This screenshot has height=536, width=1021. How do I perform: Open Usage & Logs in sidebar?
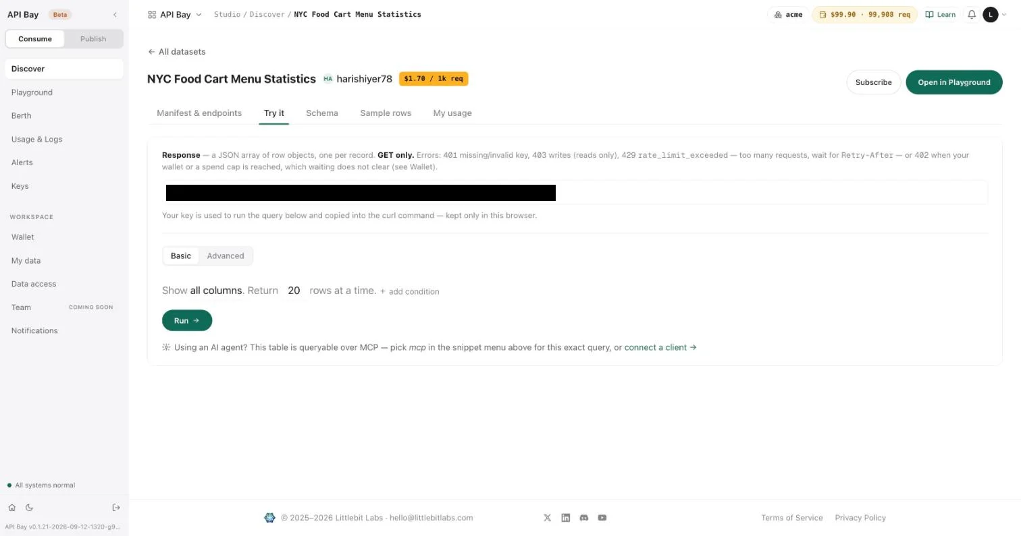[x=64, y=139]
